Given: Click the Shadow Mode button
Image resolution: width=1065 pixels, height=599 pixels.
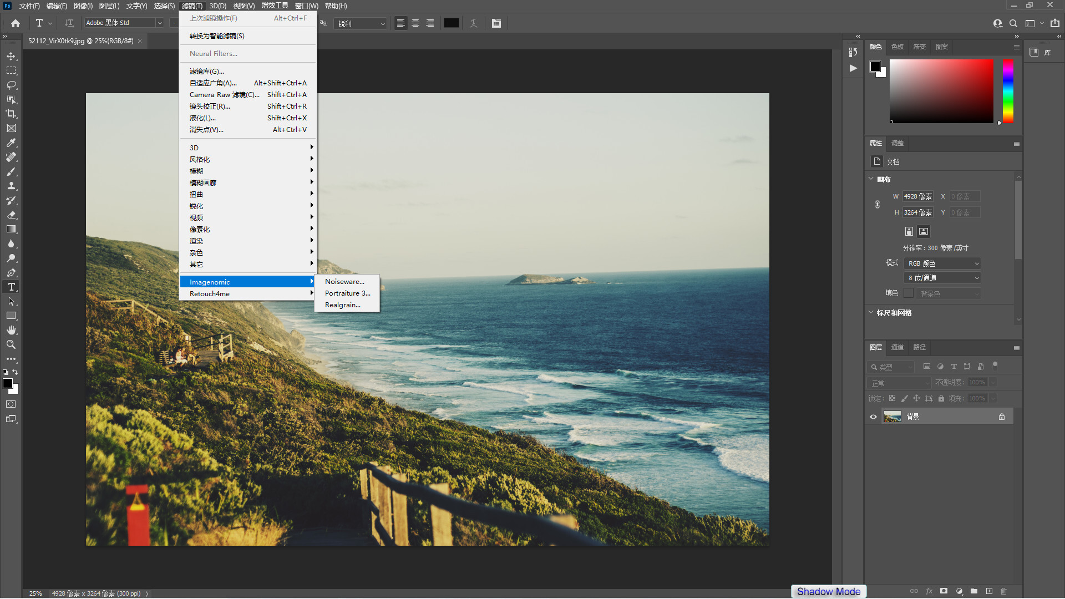Looking at the screenshot, I should coord(829,592).
